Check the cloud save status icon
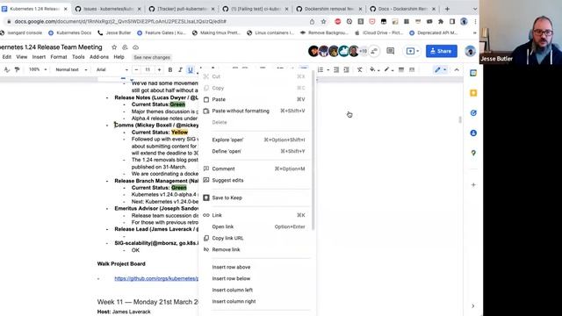562x316 pixels. coord(135,47)
